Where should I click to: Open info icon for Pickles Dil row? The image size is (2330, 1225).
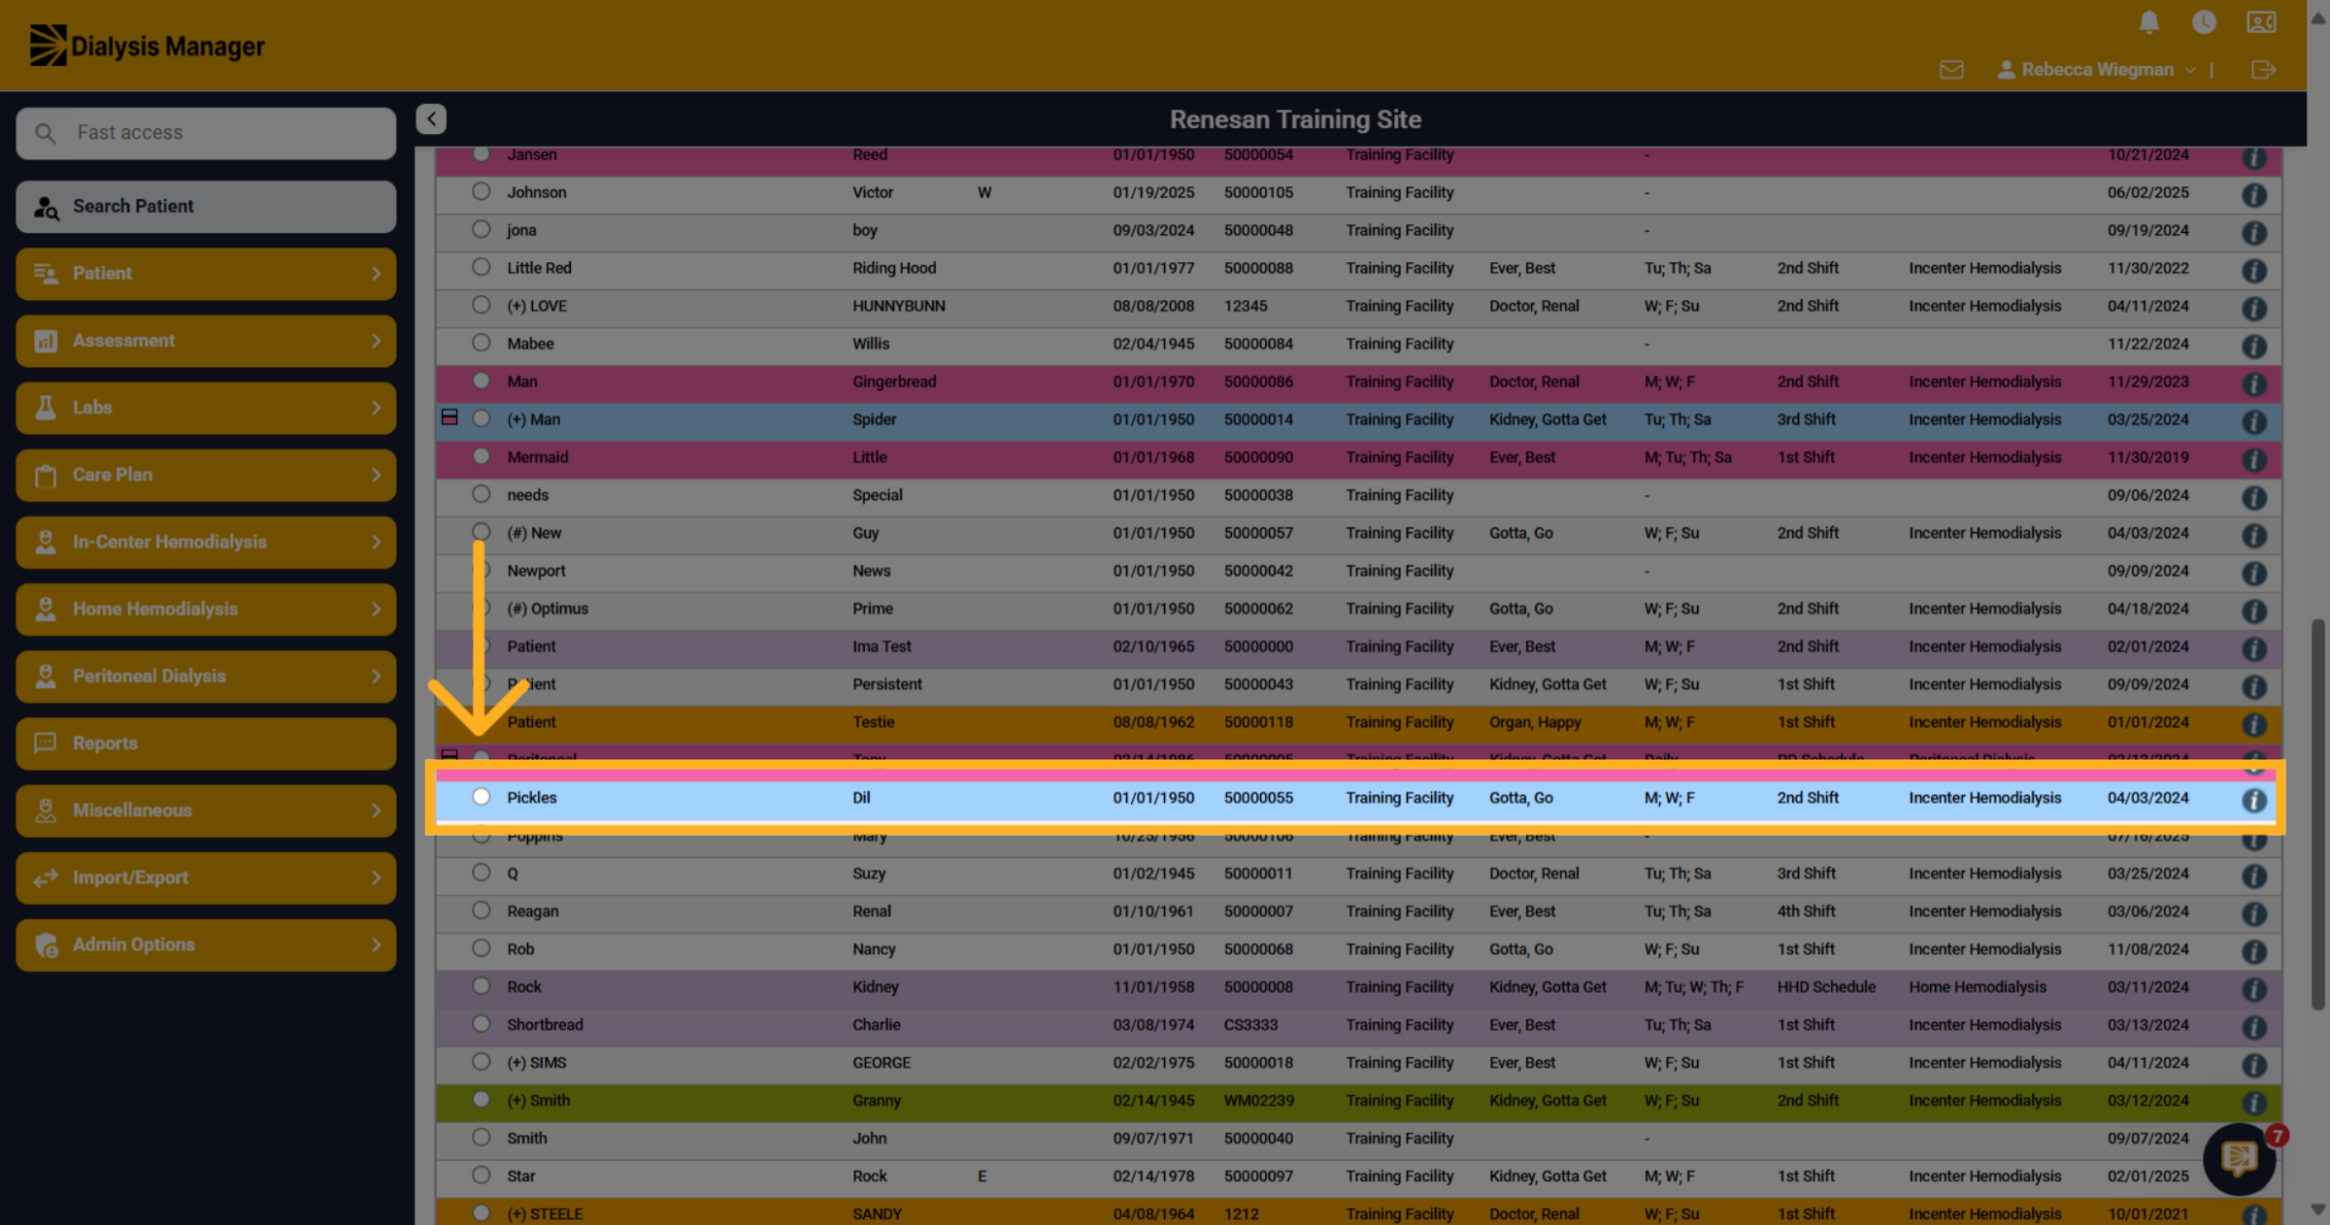(x=2254, y=800)
